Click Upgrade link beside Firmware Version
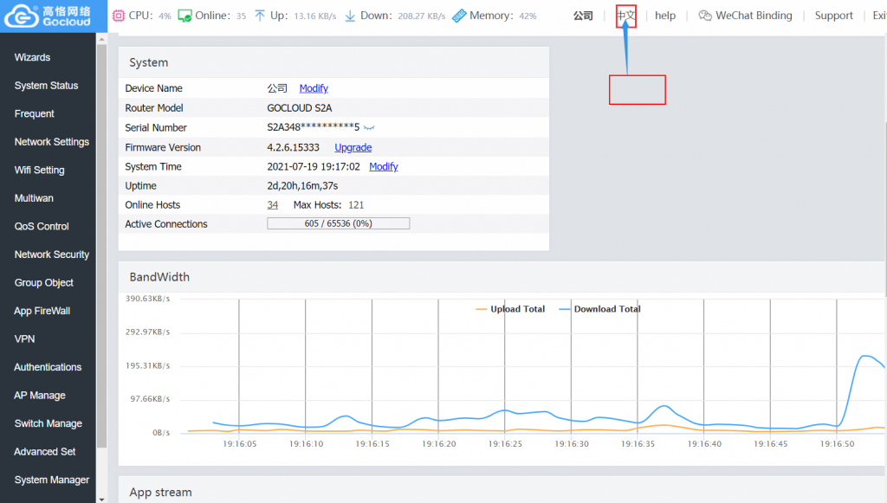Image resolution: width=887 pixels, height=503 pixels. (x=353, y=147)
